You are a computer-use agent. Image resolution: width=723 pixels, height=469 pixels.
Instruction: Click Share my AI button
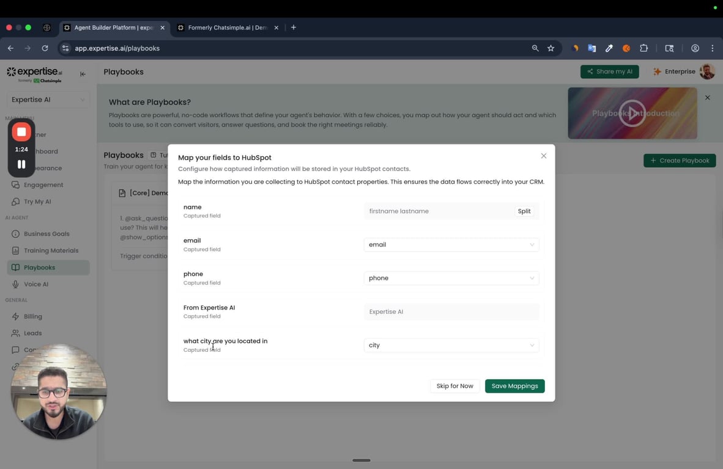point(609,72)
